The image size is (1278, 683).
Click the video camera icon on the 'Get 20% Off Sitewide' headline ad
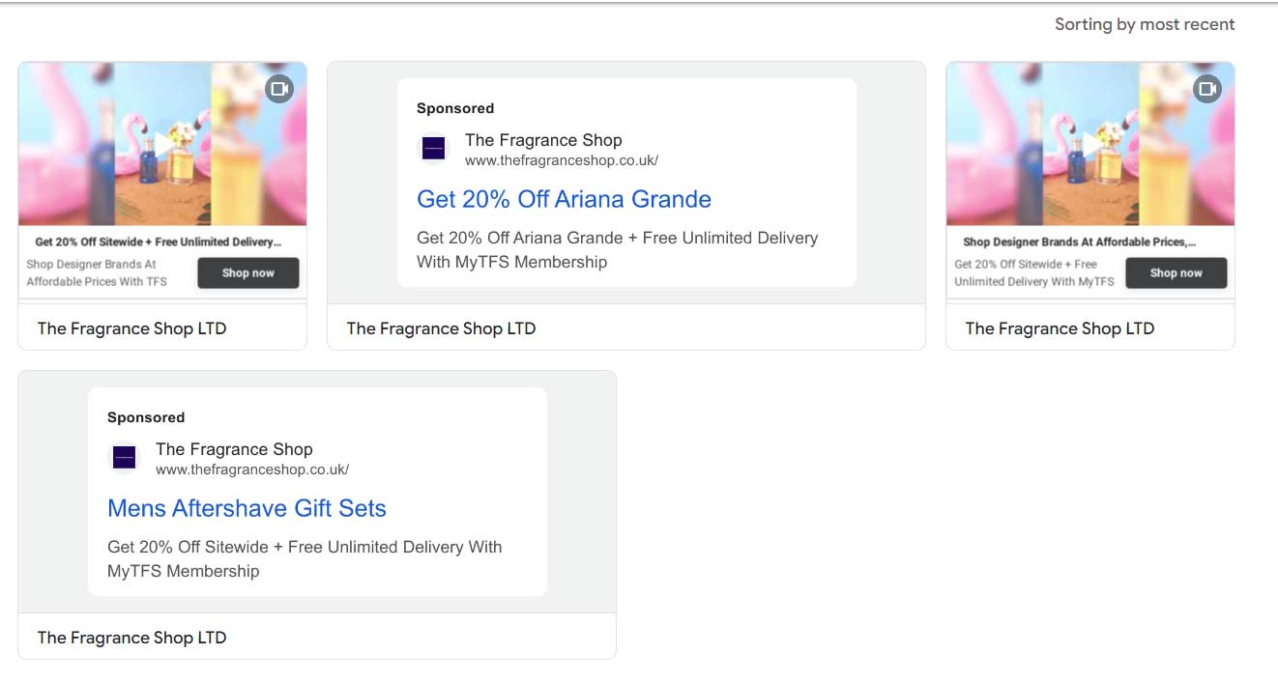pyautogui.click(x=278, y=89)
